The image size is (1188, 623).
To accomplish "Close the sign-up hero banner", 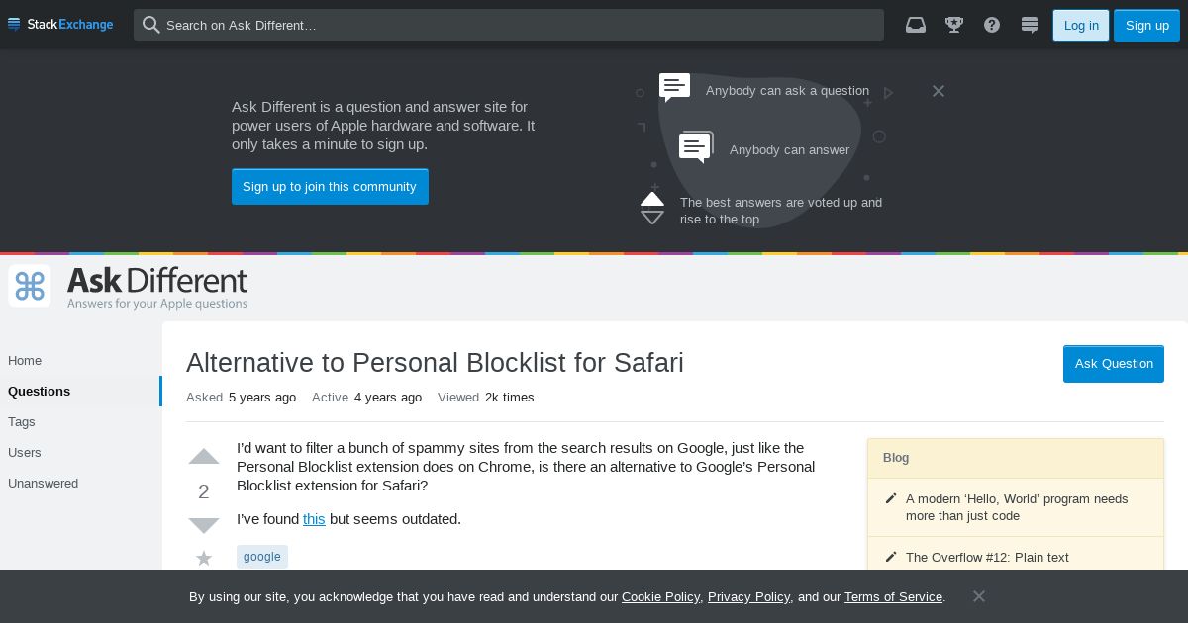I will (939, 91).
